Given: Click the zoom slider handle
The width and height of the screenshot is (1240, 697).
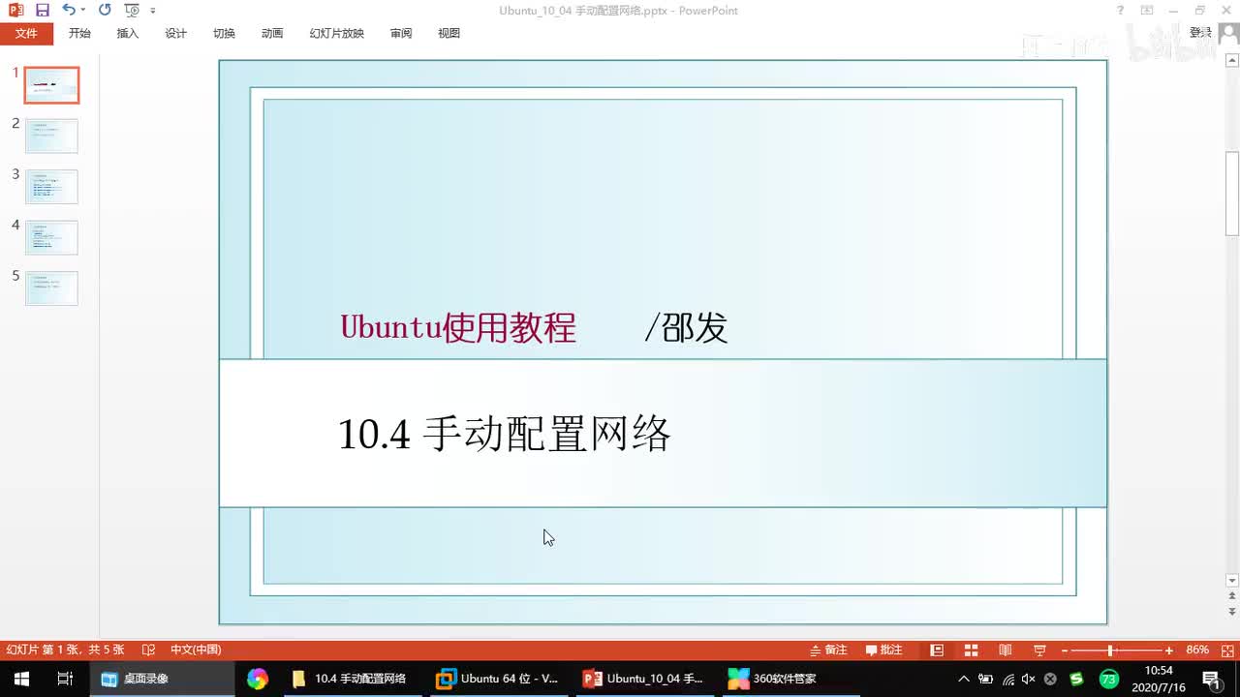Looking at the screenshot, I should [x=1110, y=651].
